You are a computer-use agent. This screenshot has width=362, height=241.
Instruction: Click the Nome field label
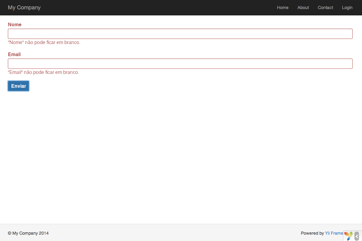coord(15,25)
